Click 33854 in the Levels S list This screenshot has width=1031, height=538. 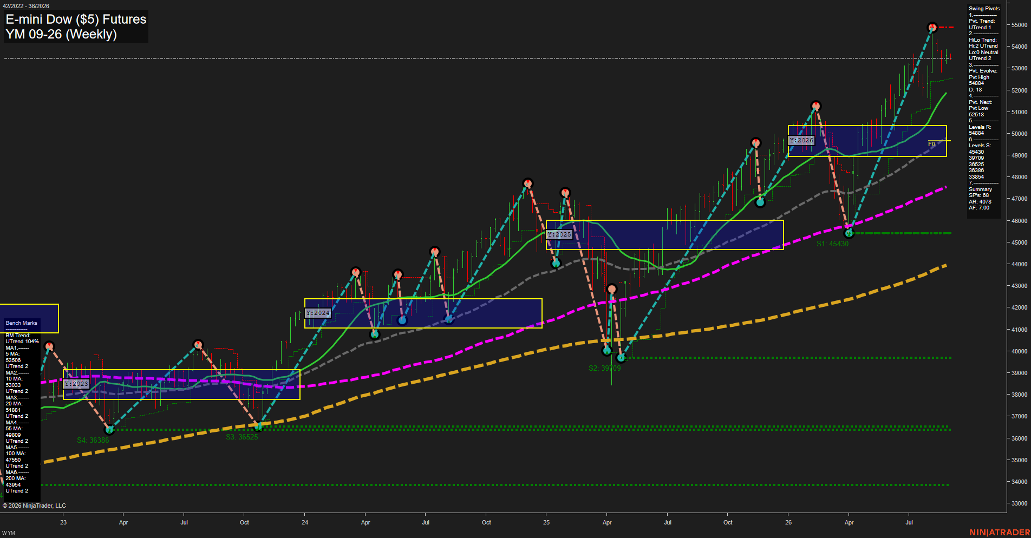pyautogui.click(x=976, y=177)
